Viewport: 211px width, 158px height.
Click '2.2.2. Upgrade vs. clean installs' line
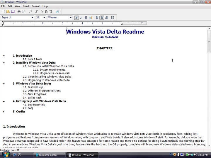52,73
